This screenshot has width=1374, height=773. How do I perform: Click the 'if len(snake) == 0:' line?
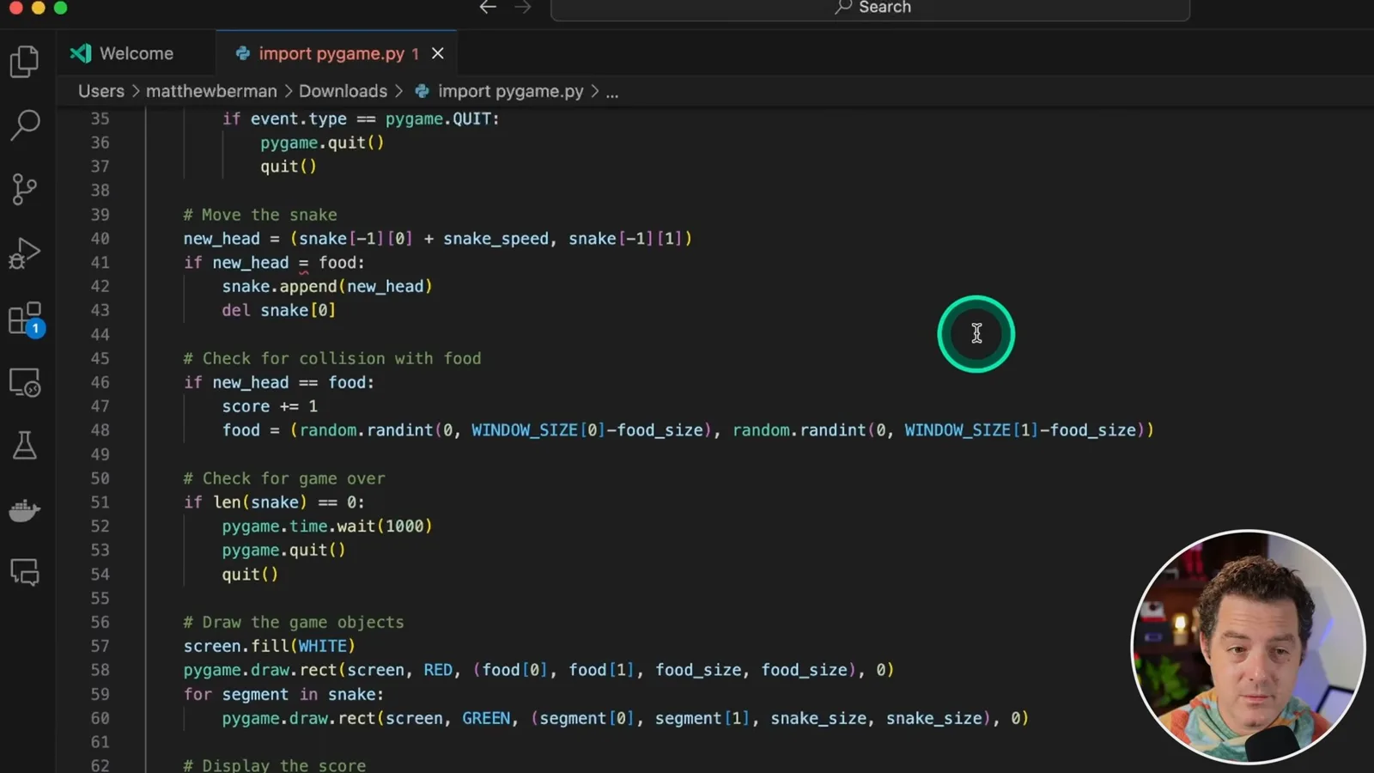(274, 502)
